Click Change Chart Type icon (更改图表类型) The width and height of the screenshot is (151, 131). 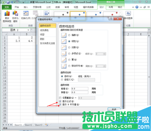(7, 14)
